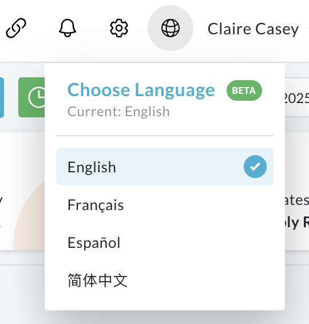Choose the 简体中文 language option
The height and width of the screenshot is (324, 309).
point(165,280)
